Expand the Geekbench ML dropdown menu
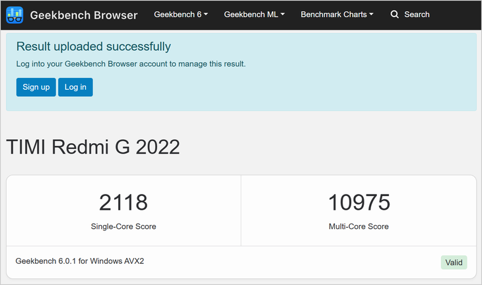This screenshot has height=285, width=482. (254, 15)
